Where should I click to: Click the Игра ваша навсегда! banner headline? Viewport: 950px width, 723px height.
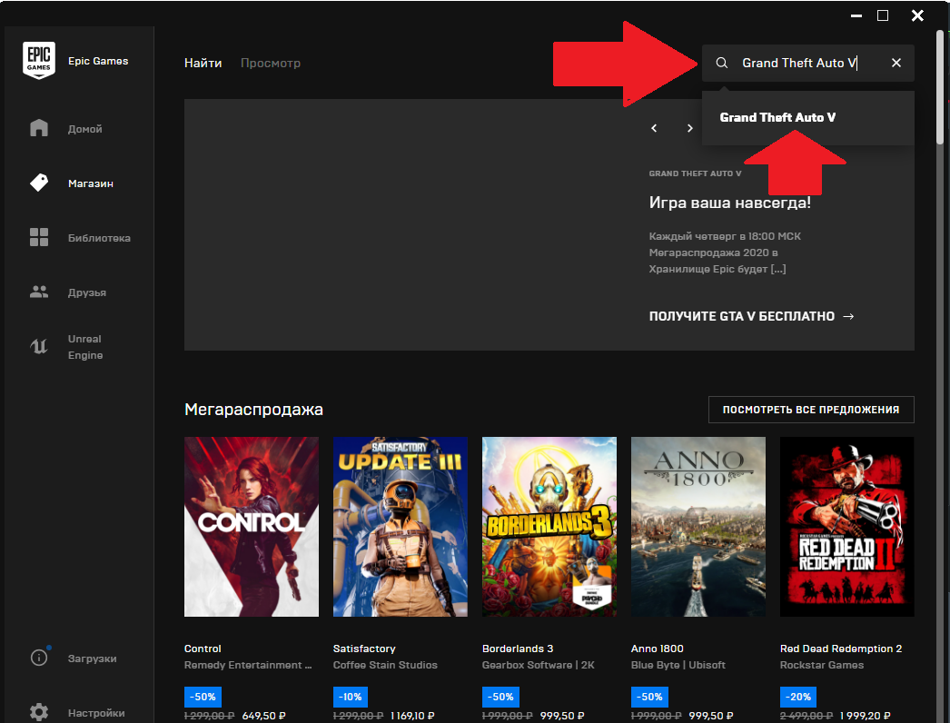coord(730,203)
